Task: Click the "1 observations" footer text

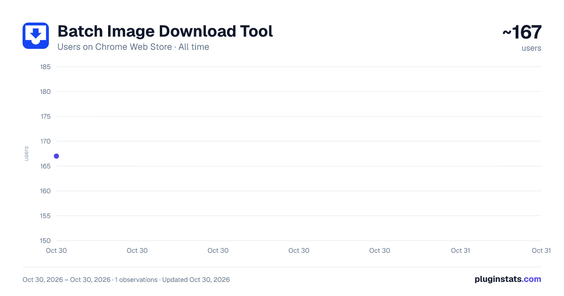Action: click(136, 280)
